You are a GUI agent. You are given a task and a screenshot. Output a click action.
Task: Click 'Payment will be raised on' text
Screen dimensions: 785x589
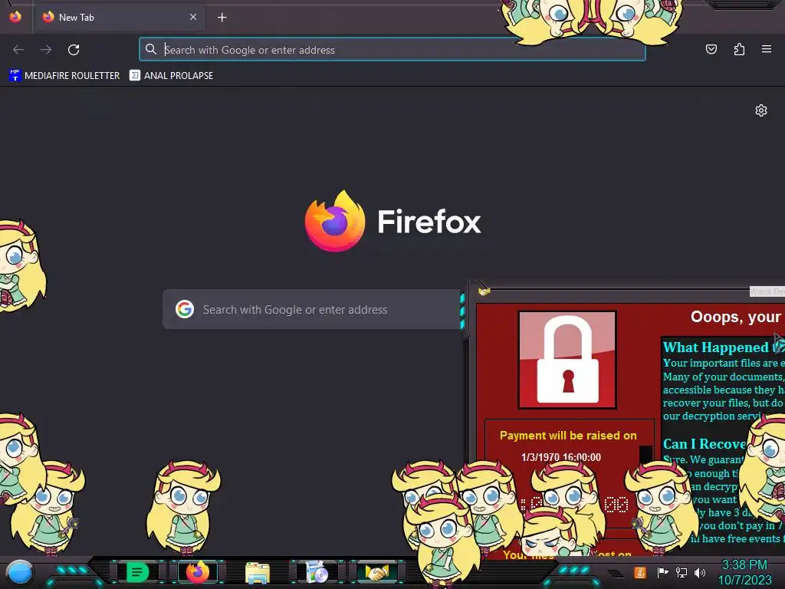[x=568, y=436]
